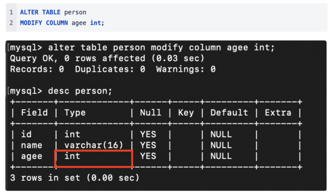Click the 3 rows in set text
Screen dimensions: 333x195
(74, 178)
